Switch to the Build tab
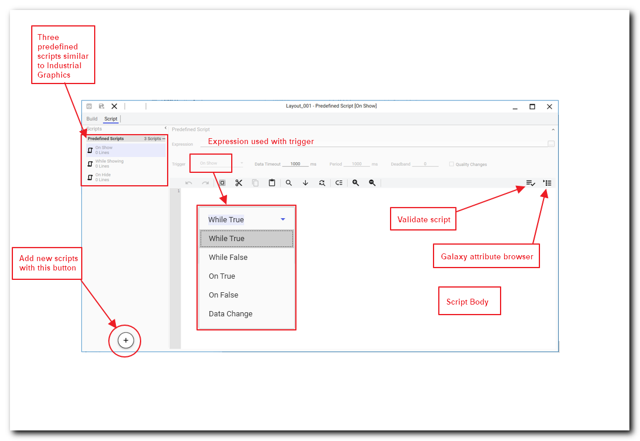Viewport: 640px width, 441px height. [92, 119]
